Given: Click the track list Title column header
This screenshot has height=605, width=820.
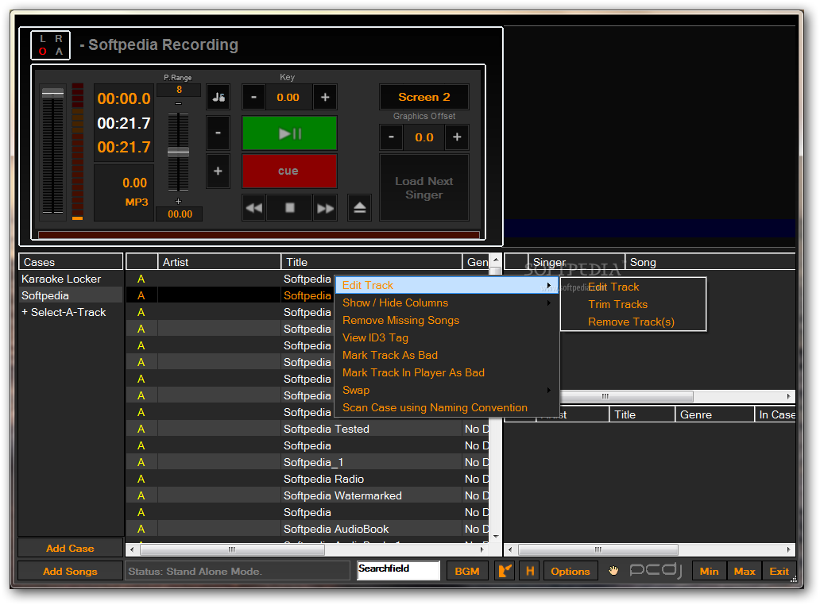Looking at the screenshot, I should 371,262.
